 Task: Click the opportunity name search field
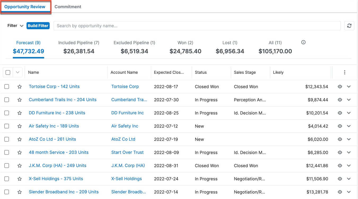197,26
